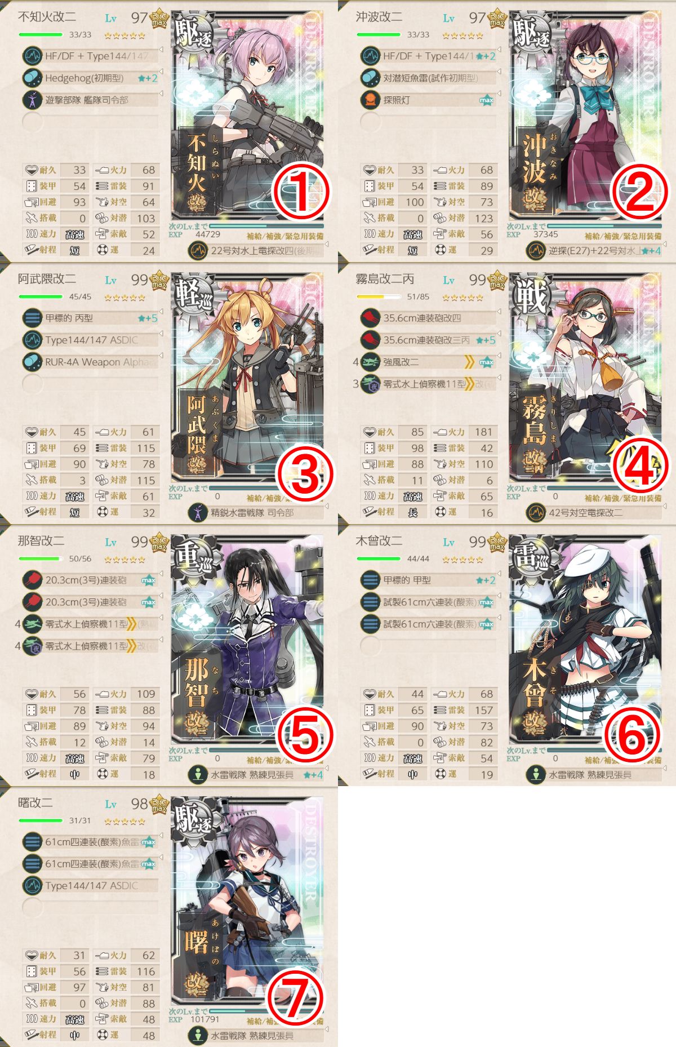
Task: Open the 42号対空電探改二 radar icon
Action: pyautogui.click(x=536, y=512)
